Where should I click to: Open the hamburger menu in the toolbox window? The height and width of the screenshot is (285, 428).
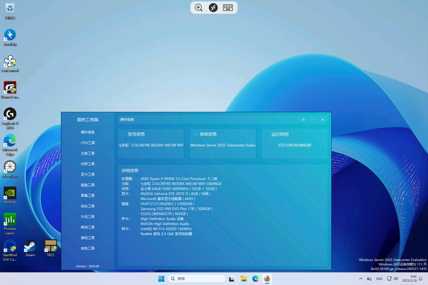pos(303,120)
